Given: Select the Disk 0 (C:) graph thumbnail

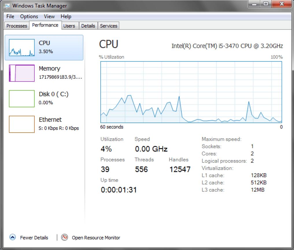Looking at the screenshot, I should pos(22,99).
